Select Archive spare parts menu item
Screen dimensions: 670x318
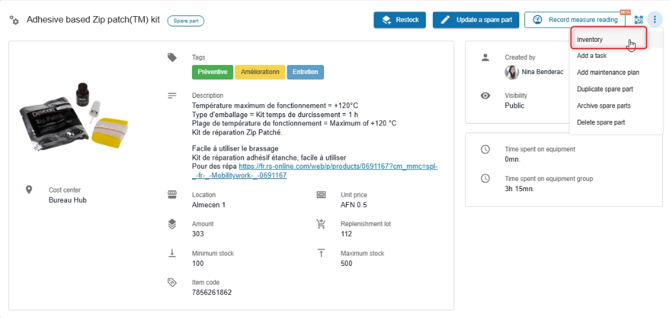(x=604, y=106)
